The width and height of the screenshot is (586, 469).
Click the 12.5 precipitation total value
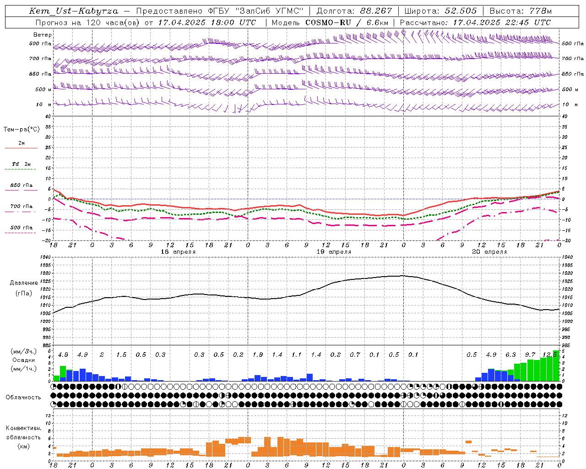point(549,354)
